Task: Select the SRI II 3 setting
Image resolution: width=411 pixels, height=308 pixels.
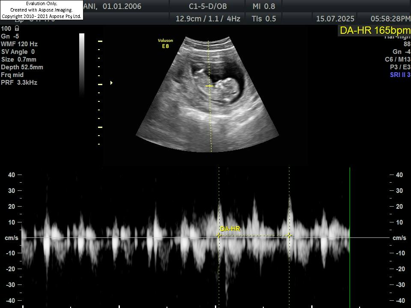Action: (400, 75)
